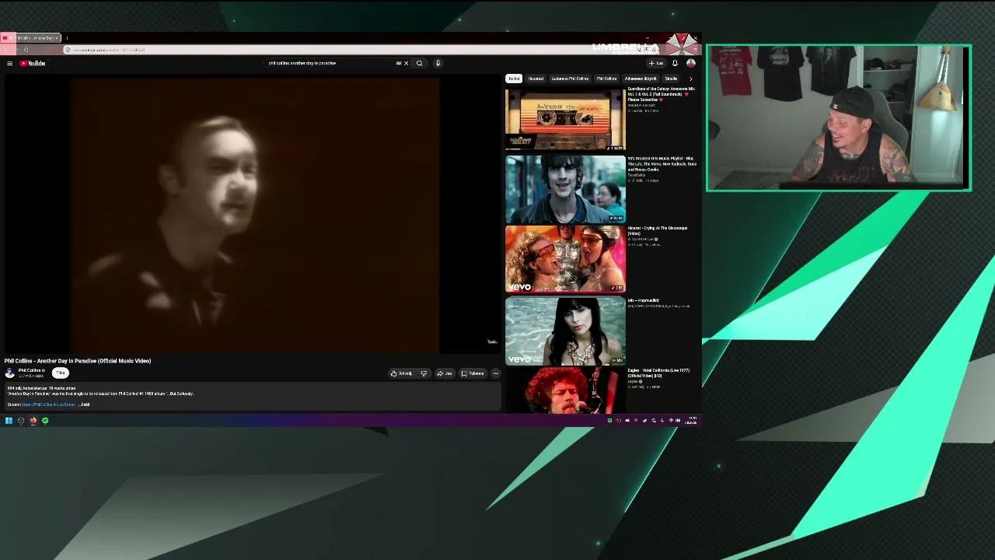Save the video (Tallenna button)
The height and width of the screenshot is (560, 995).
pyautogui.click(x=473, y=373)
